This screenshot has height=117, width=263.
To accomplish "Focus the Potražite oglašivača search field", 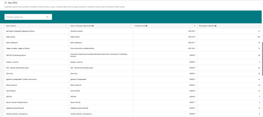I will 28,17.
